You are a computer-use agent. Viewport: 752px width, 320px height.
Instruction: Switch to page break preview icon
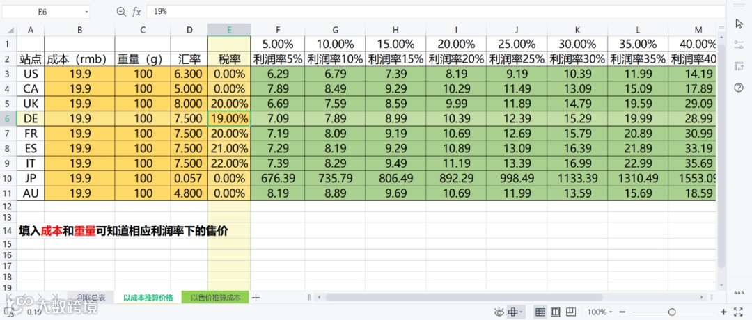pos(570,312)
